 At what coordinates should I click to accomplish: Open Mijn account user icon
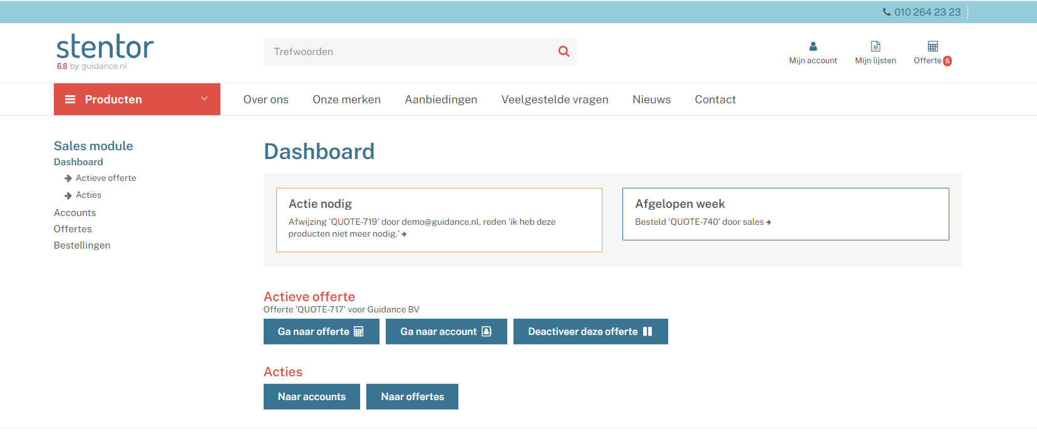(813, 46)
